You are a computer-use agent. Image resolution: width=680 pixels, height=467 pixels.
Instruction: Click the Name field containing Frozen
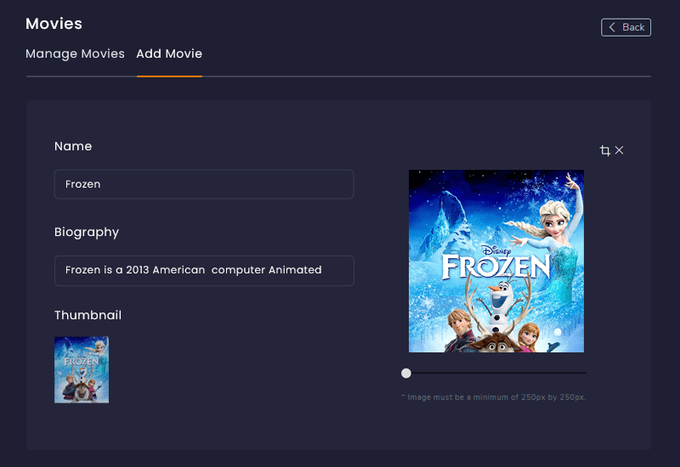[204, 184]
